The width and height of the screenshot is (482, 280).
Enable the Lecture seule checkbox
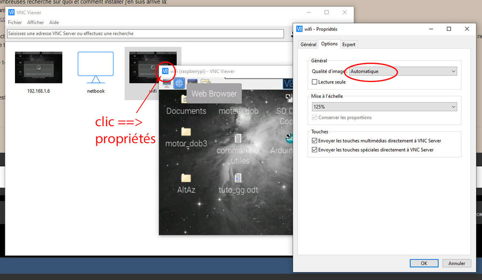click(314, 82)
